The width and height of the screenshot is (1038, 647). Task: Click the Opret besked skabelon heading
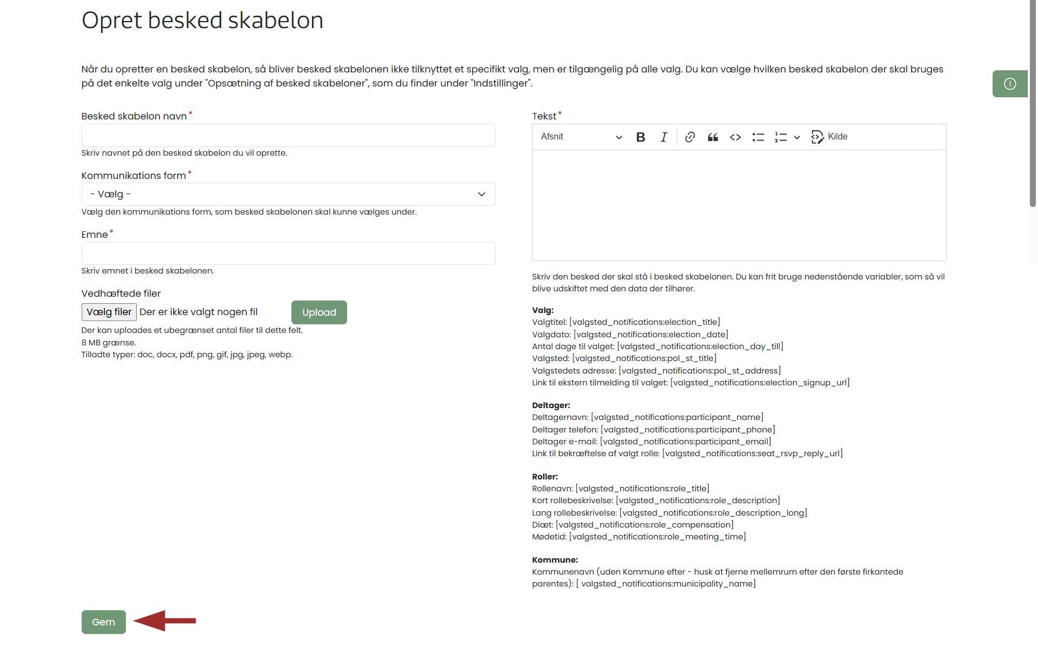click(202, 21)
